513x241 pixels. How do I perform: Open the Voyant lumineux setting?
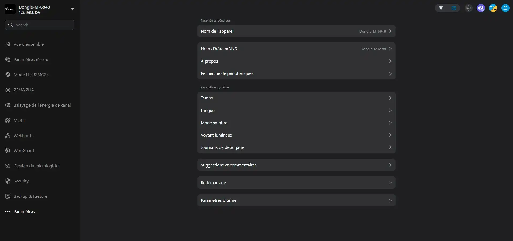click(296, 135)
